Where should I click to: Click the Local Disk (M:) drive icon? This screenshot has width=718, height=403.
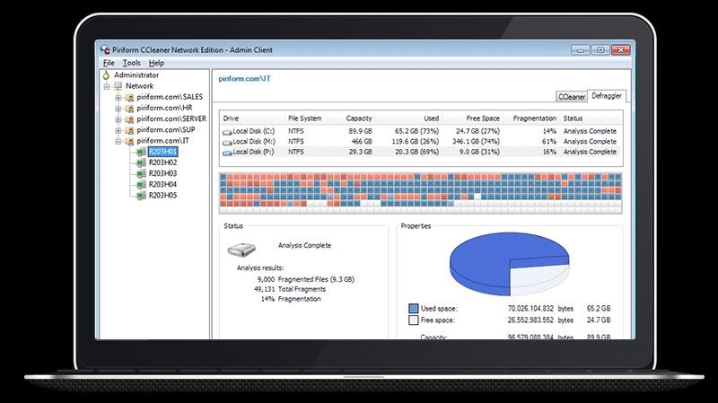pyautogui.click(x=227, y=143)
